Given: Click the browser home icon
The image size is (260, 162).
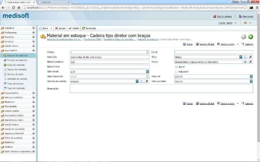Looking at the screenshot, I should point(19,7).
